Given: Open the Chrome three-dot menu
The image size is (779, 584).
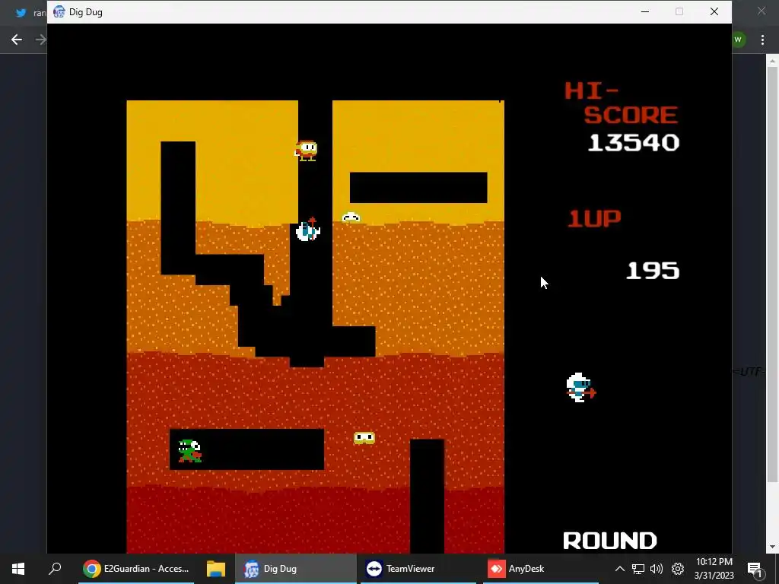Looking at the screenshot, I should pyautogui.click(x=762, y=40).
